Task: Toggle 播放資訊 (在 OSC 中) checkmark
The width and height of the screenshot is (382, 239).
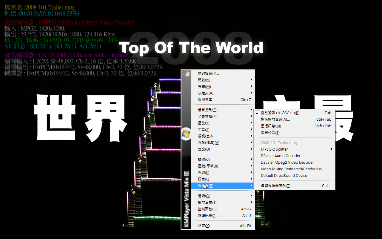Action: pyautogui.click(x=280, y=113)
